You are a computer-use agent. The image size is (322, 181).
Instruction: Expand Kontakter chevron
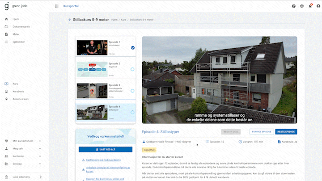tap(40, 156)
